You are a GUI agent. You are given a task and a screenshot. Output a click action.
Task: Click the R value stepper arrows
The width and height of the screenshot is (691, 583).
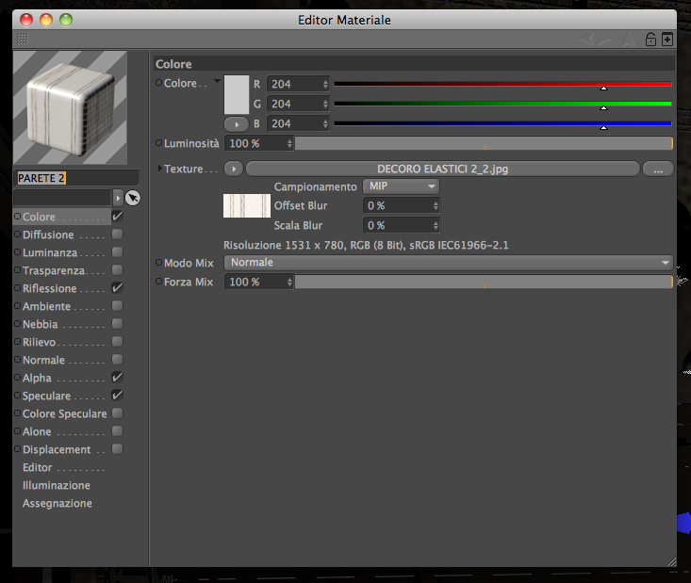pyautogui.click(x=325, y=84)
